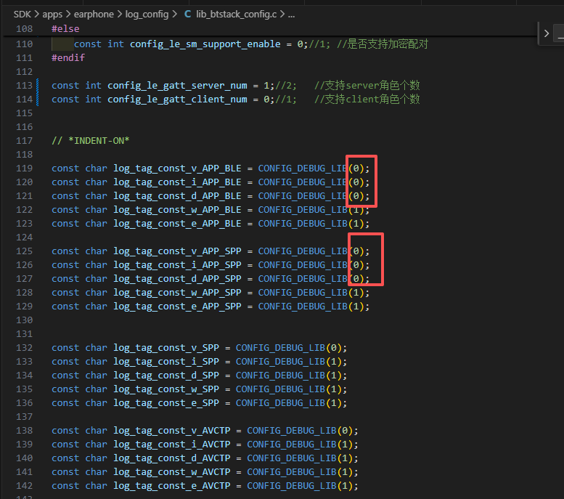The width and height of the screenshot is (564, 499).
Task: Click log_tag_const_v_APP_BLE identifier
Action: (177, 169)
